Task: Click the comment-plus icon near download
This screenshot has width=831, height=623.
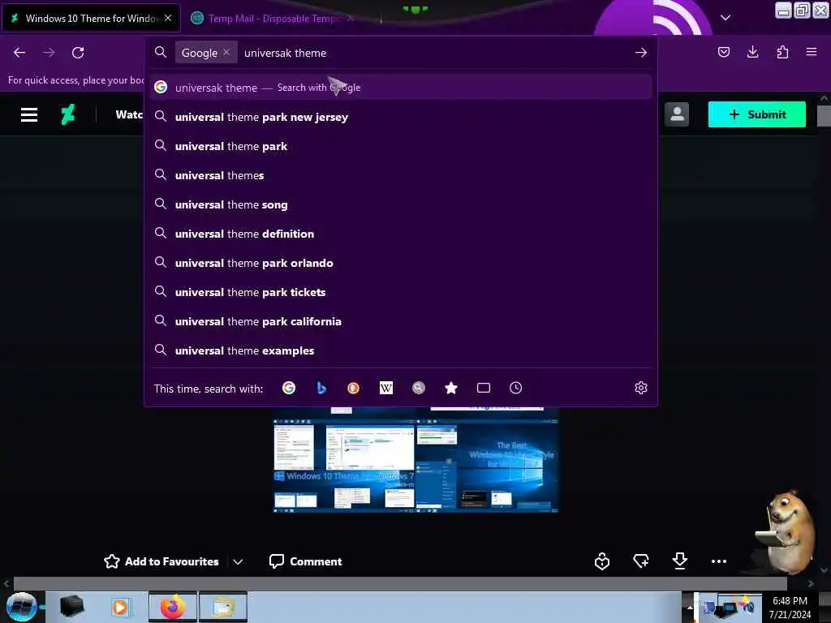Action: tap(641, 561)
